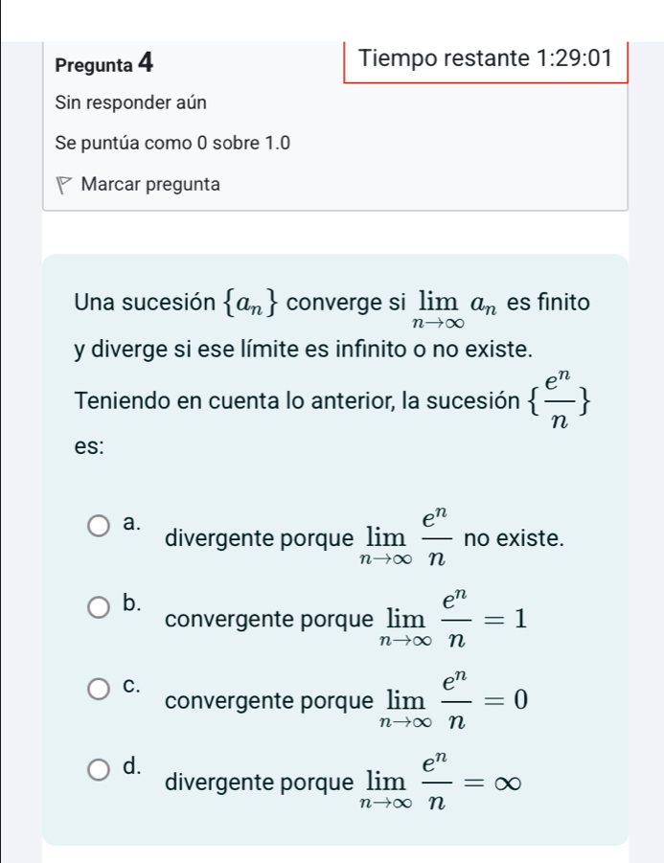
Task: Click the 'b.' option letter label
Action: [133, 603]
